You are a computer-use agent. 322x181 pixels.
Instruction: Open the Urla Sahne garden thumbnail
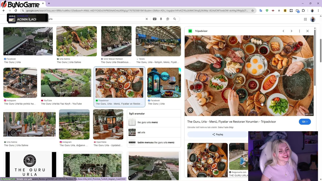click(76, 41)
